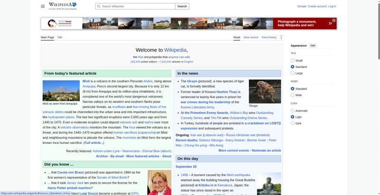Hide the Appearance panel
Screen dimensions: 380x195
click(x=313, y=45)
